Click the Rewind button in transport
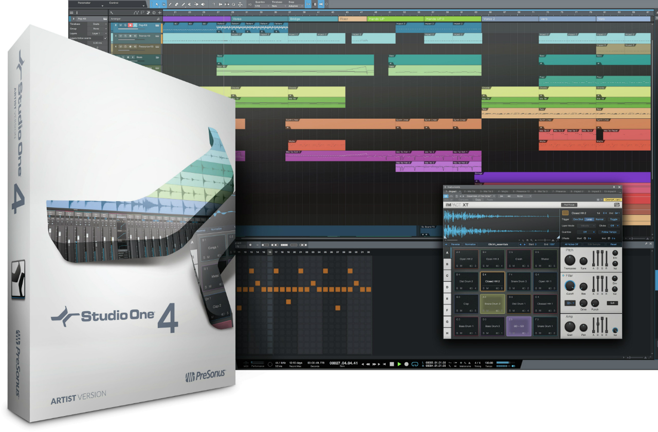The width and height of the screenshot is (658, 432). point(368,364)
